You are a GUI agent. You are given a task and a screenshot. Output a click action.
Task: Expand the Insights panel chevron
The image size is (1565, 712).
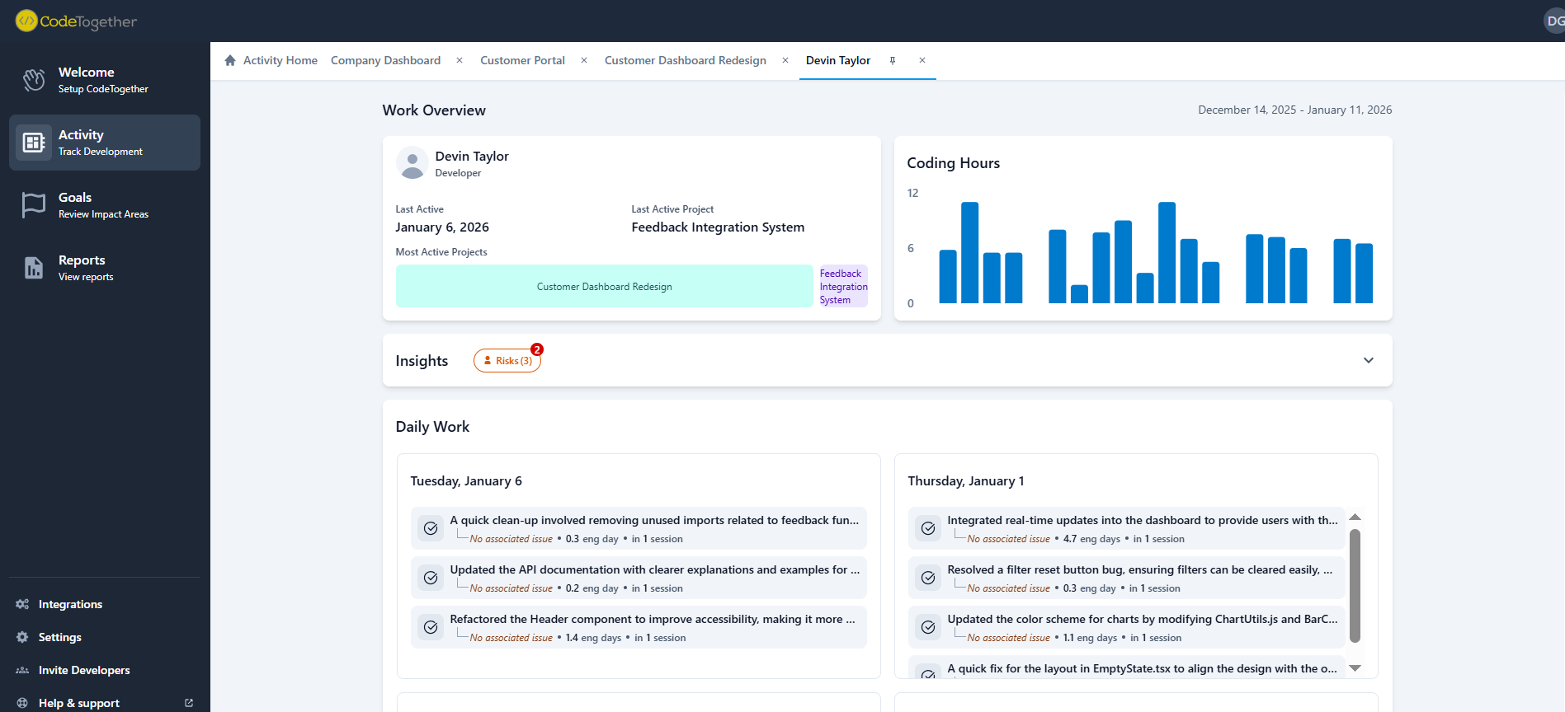1369,360
